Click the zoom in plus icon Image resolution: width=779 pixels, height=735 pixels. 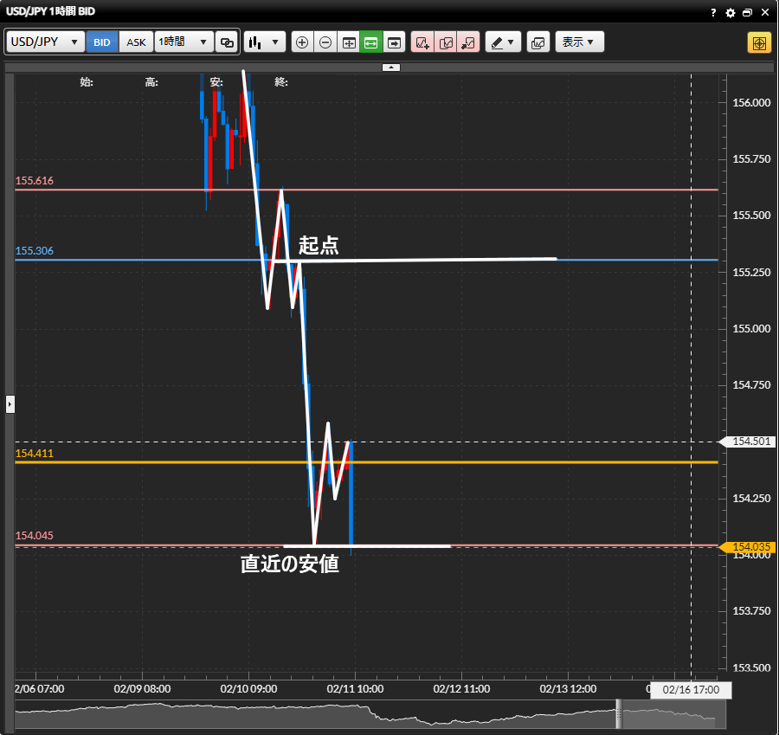coord(302,42)
